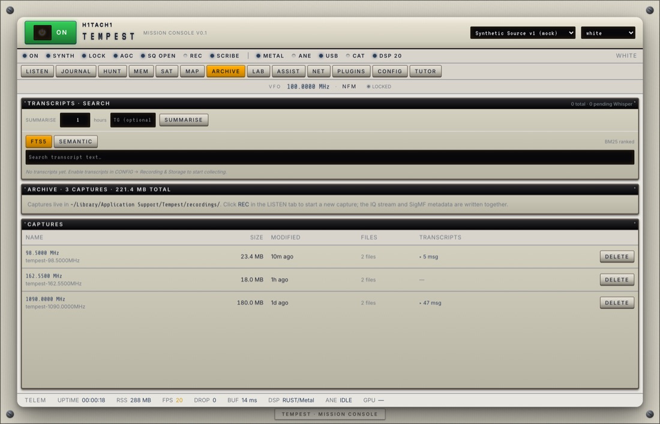The width and height of the screenshot is (660, 424).
Task: Select SEMANTIC search mode
Action: coord(76,142)
